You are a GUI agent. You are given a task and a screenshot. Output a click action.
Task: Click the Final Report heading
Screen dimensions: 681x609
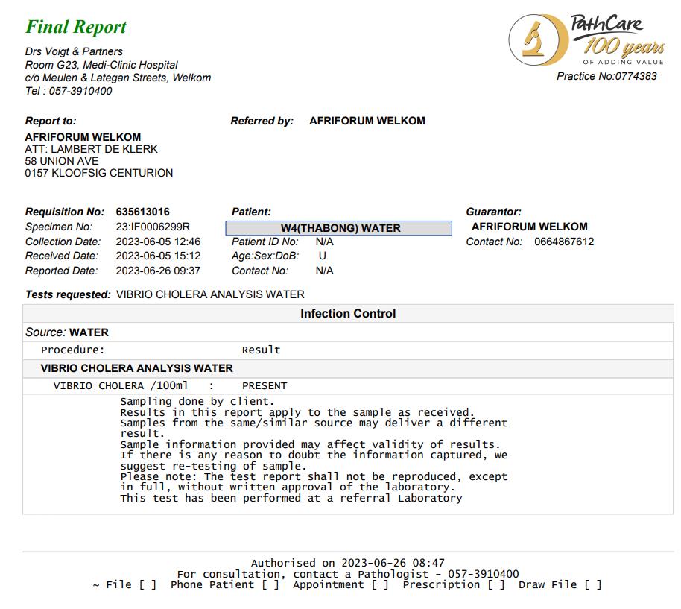[x=76, y=27]
